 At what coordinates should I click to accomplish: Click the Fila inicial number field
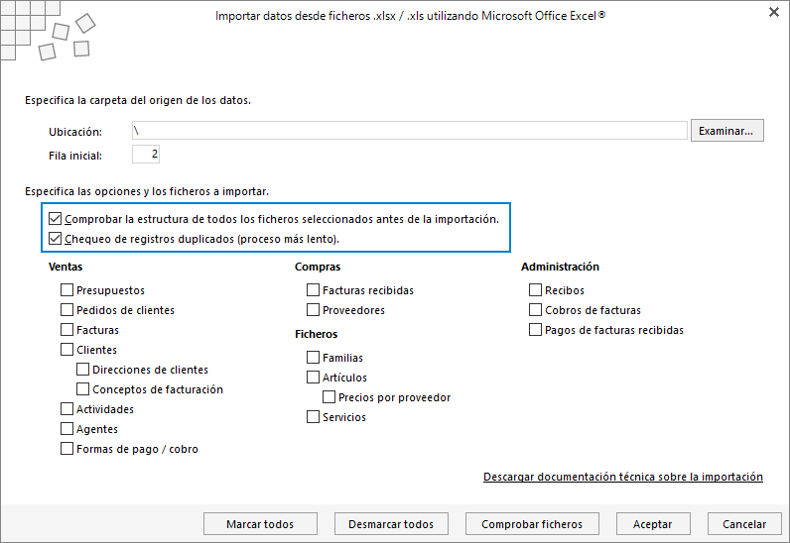[x=146, y=154]
